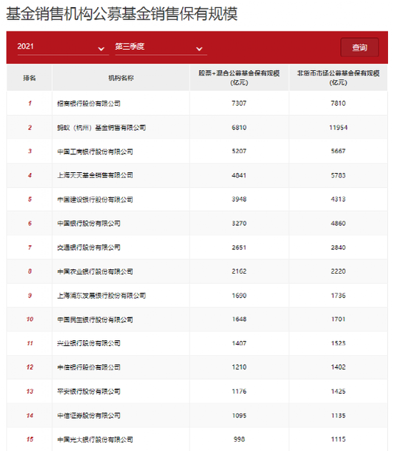Open the 第三季度 quarter dropdown

coord(161,47)
